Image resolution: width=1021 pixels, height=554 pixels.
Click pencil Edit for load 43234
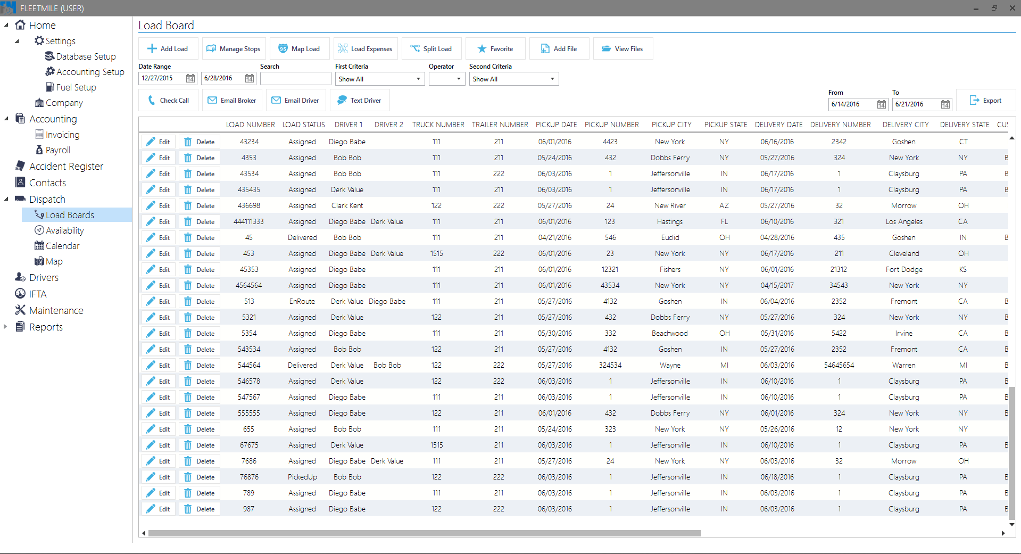click(x=158, y=142)
